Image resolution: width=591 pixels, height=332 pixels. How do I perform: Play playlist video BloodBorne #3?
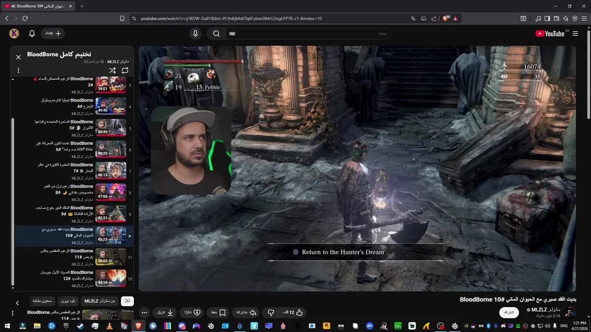click(74, 85)
